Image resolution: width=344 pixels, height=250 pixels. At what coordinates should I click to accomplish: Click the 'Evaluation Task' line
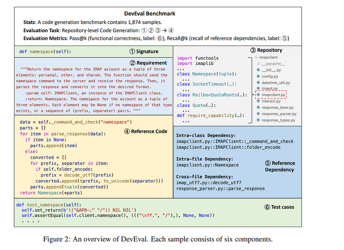click(99, 31)
